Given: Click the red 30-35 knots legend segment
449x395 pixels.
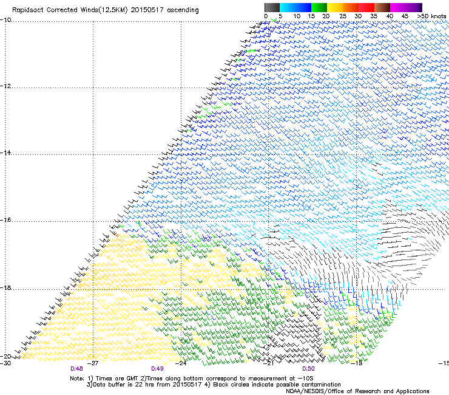Looking at the screenshot, I should 366,7.
